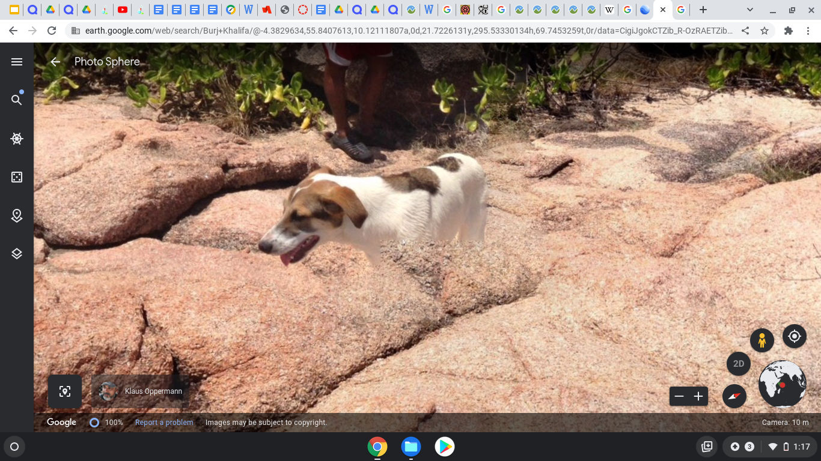This screenshot has width=821, height=461.
Task: Open Map Style layers icon
Action: tap(17, 254)
